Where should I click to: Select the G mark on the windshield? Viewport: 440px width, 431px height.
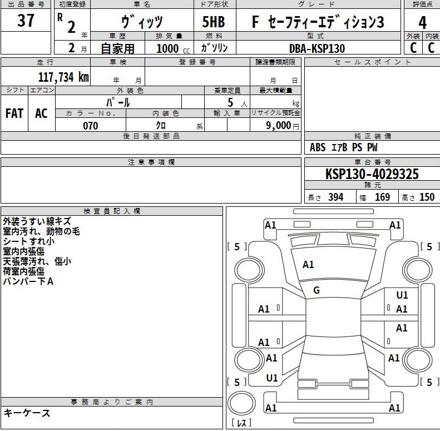click(x=317, y=290)
